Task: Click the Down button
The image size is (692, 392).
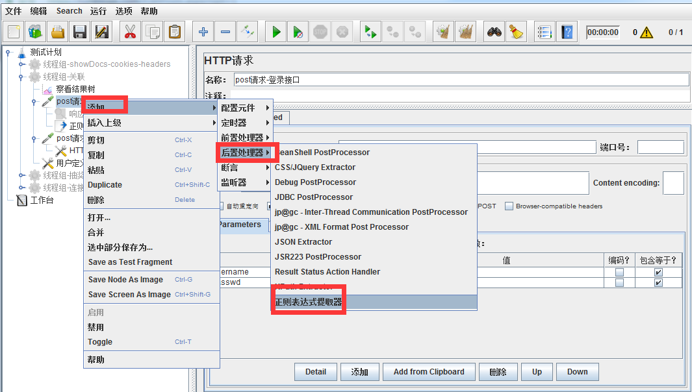Action: click(577, 372)
